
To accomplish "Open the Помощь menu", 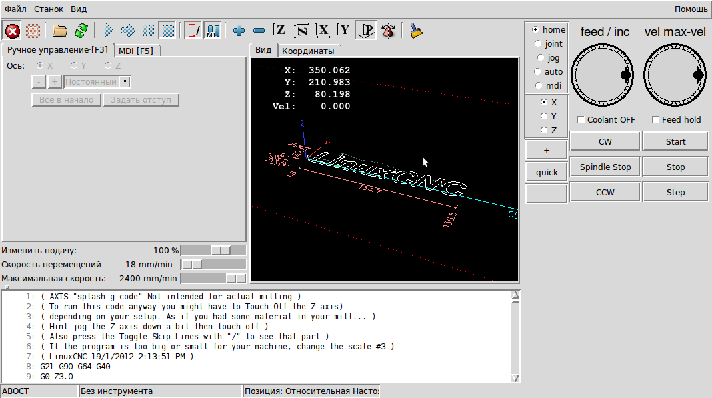I will [691, 9].
